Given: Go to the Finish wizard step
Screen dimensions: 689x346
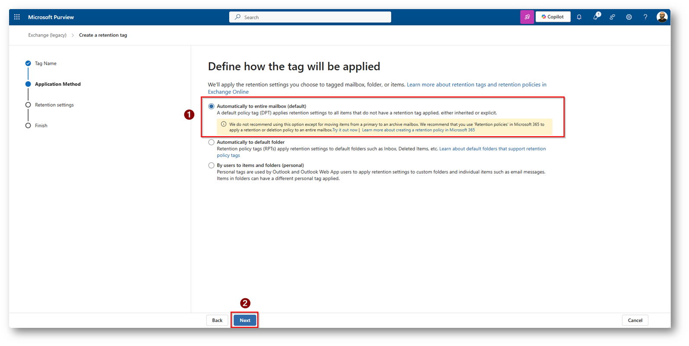Looking at the screenshot, I should point(41,126).
